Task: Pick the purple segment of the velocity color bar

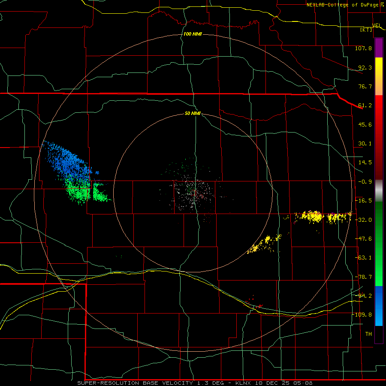Action: coord(379,48)
